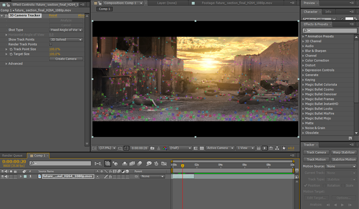Switch to the Info panel tab
The image size is (359, 209).
[x=328, y=12]
